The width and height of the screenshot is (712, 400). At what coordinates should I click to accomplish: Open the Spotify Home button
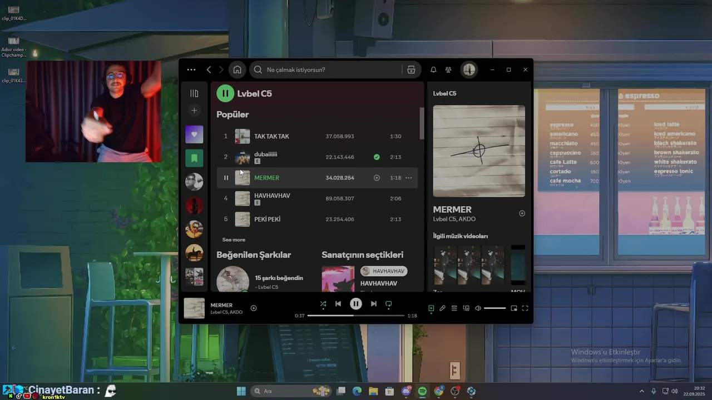237,69
